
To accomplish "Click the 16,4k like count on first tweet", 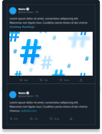I will coord(66,80).
